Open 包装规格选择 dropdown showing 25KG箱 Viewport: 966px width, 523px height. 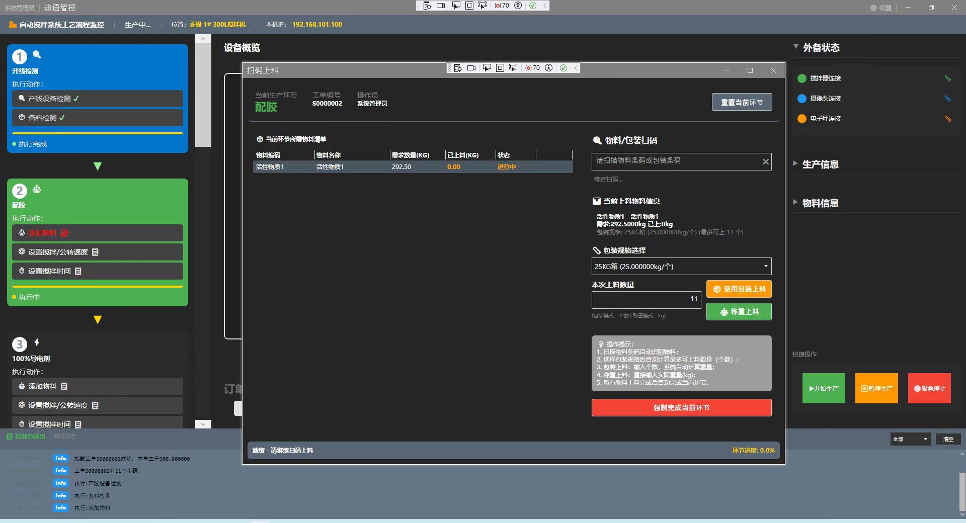[681, 267]
